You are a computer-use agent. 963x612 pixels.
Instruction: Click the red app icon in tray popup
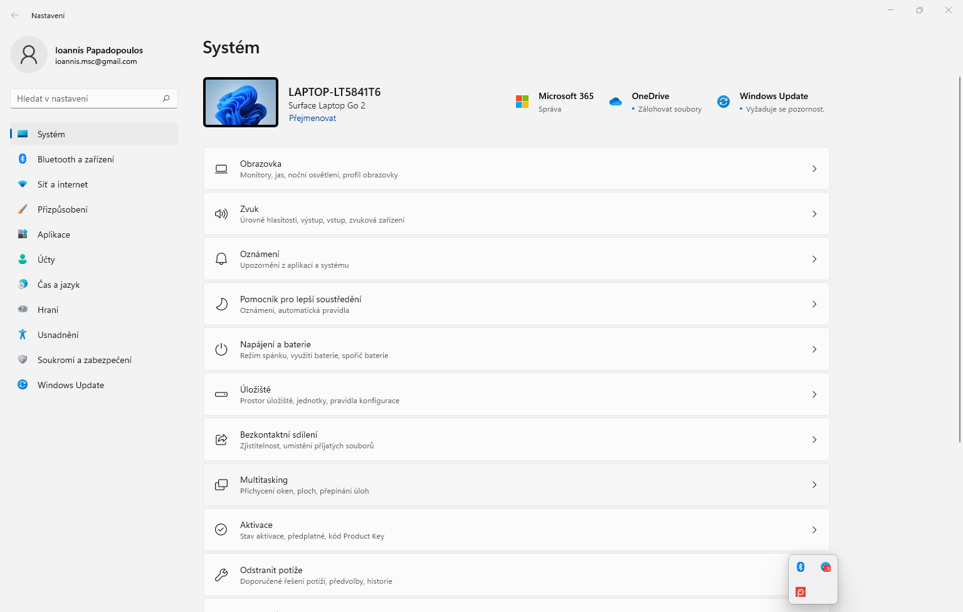(801, 592)
